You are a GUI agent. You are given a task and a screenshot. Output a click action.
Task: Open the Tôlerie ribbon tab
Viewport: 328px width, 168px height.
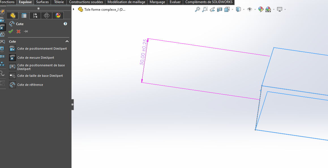[59, 2]
